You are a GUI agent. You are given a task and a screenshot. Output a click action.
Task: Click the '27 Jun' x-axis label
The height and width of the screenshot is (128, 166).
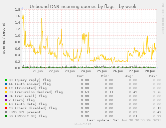coord(134,71)
